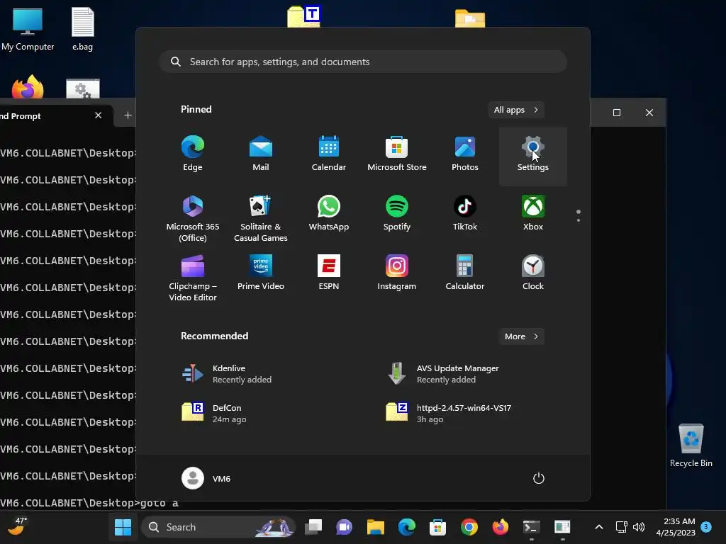
Task: Go to next pinned apps page dots
Action: [x=579, y=216]
